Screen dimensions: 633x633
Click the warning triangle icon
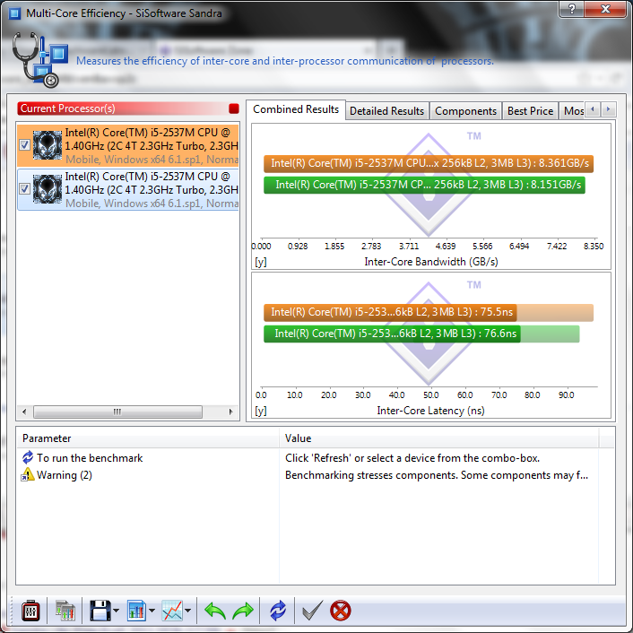[28, 475]
